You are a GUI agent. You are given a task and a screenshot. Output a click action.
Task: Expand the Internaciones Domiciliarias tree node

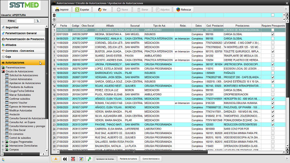coord(3,146)
